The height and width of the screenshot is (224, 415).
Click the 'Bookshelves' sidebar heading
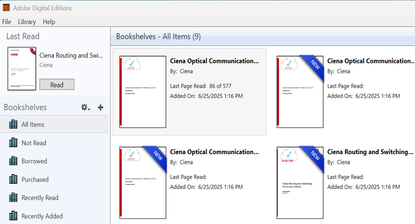(25, 107)
